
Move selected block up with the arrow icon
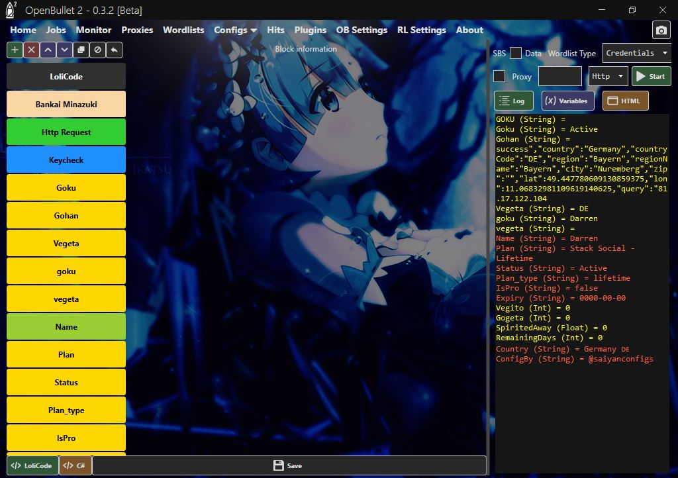click(x=48, y=50)
